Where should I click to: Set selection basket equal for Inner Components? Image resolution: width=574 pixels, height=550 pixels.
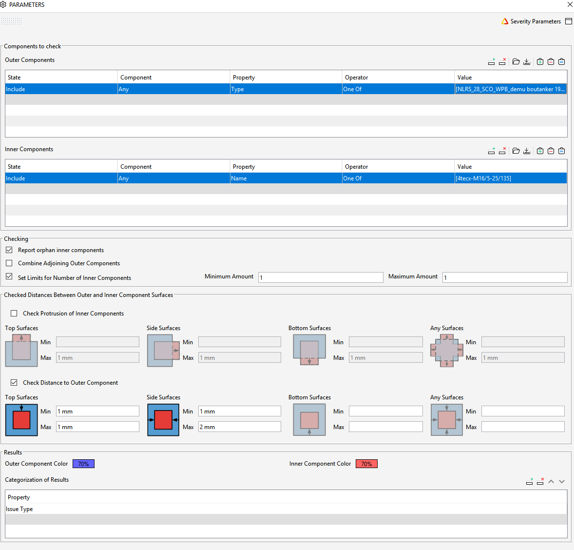tap(561, 151)
